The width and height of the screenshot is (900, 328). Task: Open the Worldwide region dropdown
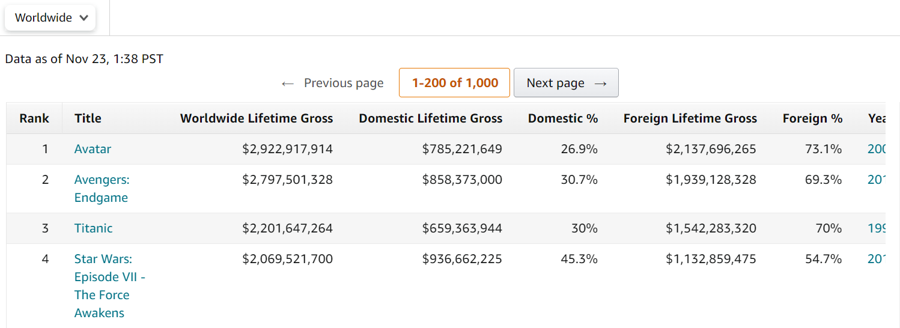[50, 17]
